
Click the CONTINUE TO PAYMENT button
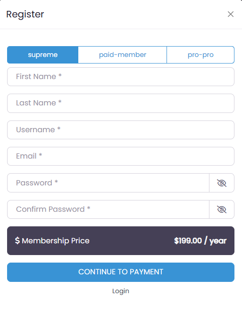(x=121, y=272)
